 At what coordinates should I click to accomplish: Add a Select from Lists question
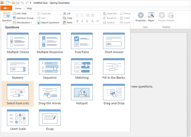click(18, 94)
